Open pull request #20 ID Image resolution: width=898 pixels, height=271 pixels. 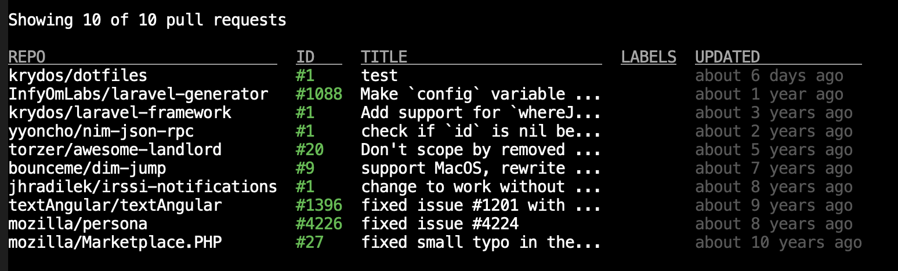(309, 150)
